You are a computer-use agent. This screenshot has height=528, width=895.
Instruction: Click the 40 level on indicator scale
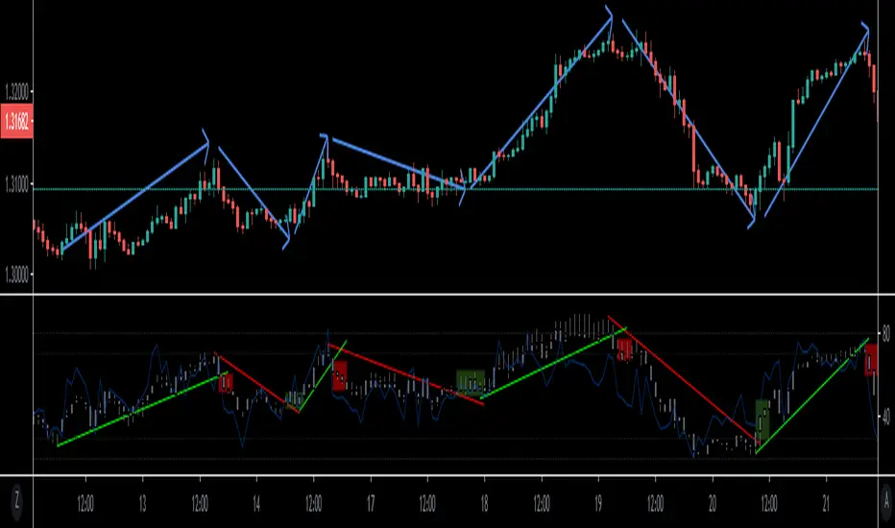click(x=886, y=418)
